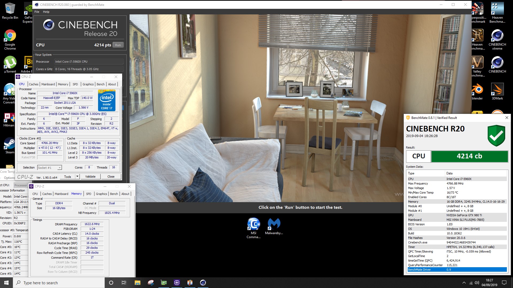Close the BenchMate Verified Result window

point(507,118)
